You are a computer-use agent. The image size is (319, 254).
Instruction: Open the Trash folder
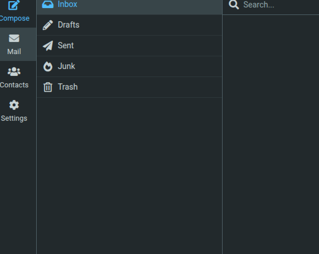click(129, 87)
